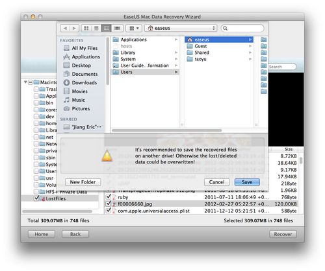
Task: Open Library folder in first column
Action: tap(145, 53)
